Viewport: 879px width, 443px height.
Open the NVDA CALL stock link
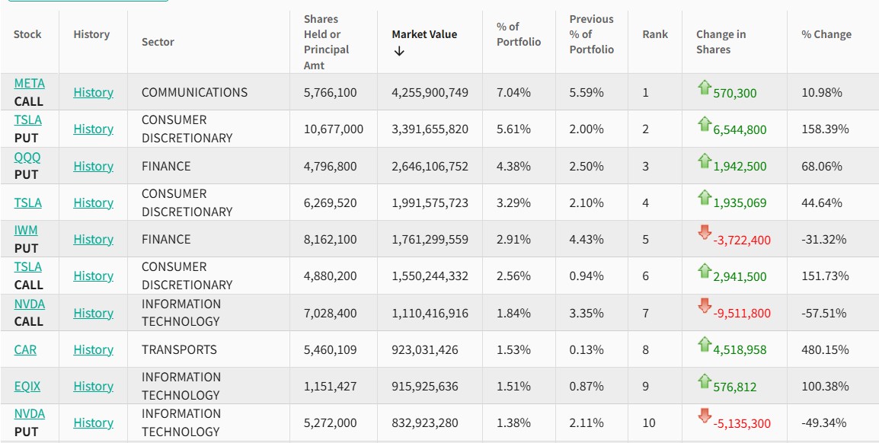pyautogui.click(x=29, y=304)
